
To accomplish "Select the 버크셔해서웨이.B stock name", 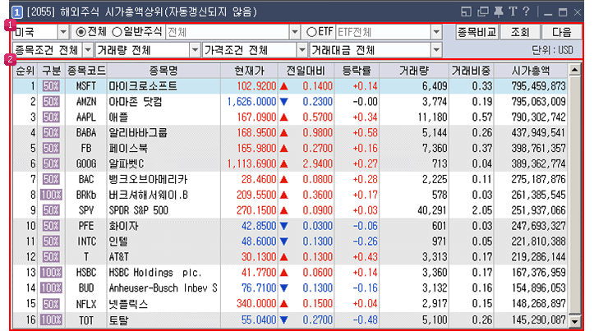I will tap(148, 195).
